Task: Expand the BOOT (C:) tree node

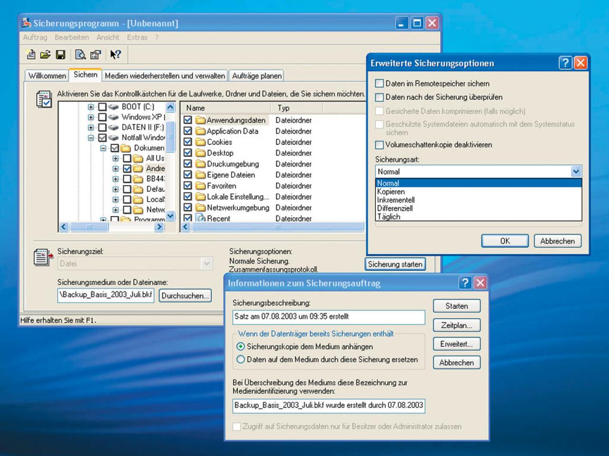Action: [91, 107]
